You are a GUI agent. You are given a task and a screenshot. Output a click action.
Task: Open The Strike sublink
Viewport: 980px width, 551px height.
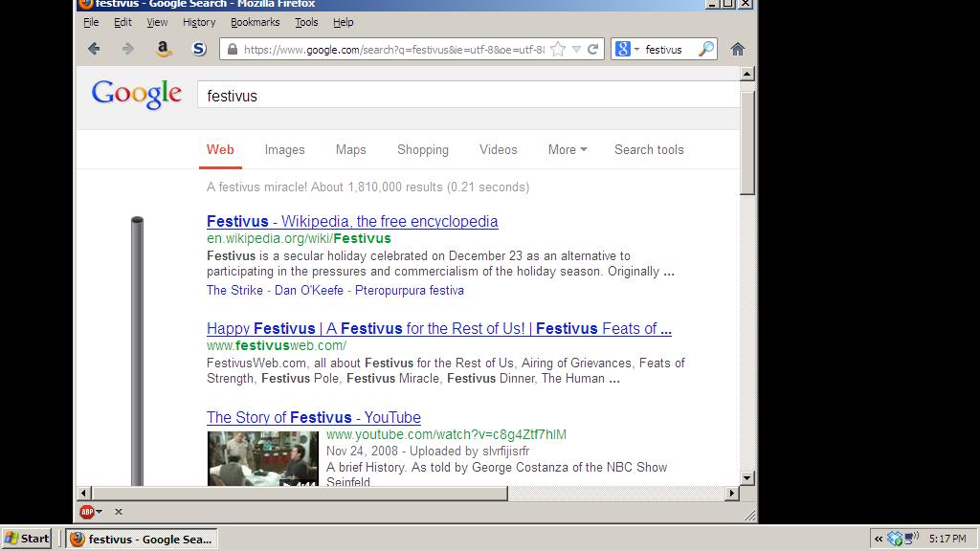coord(234,291)
